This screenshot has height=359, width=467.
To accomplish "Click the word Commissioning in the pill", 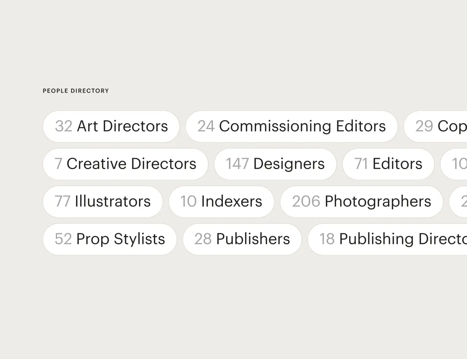I will point(275,127).
